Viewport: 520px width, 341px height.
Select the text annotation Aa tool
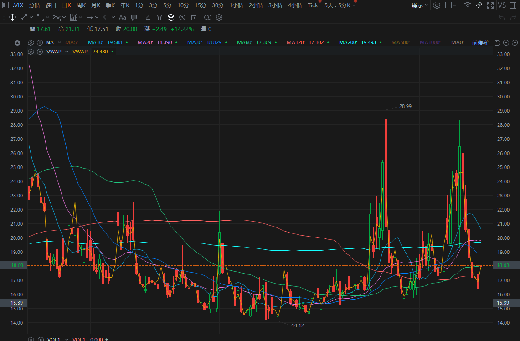[x=122, y=17]
